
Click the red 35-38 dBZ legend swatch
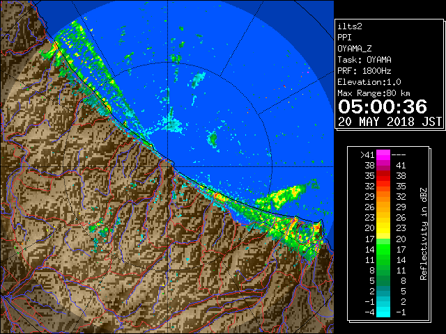point(383,176)
